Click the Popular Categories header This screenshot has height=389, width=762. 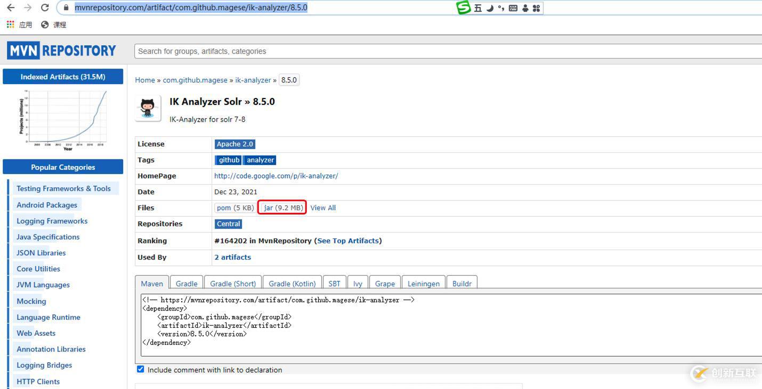tap(63, 167)
